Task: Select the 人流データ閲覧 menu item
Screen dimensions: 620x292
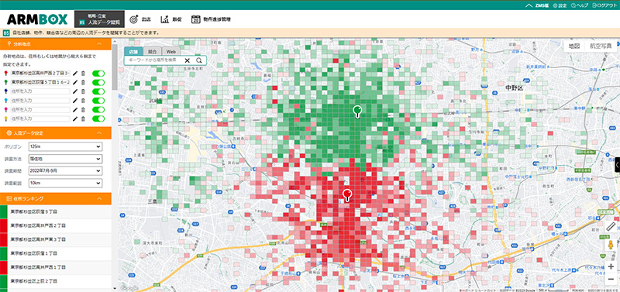Action: pyautogui.click(x=99, y=19)
